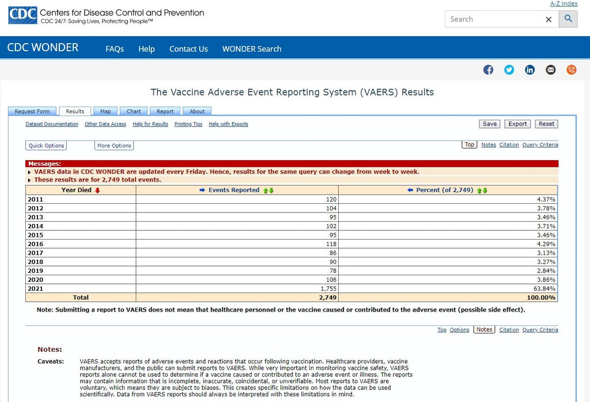Viewport: 590px width, 402px height.
Task: Expand the Quick Options panel
Action: (47, 146)
